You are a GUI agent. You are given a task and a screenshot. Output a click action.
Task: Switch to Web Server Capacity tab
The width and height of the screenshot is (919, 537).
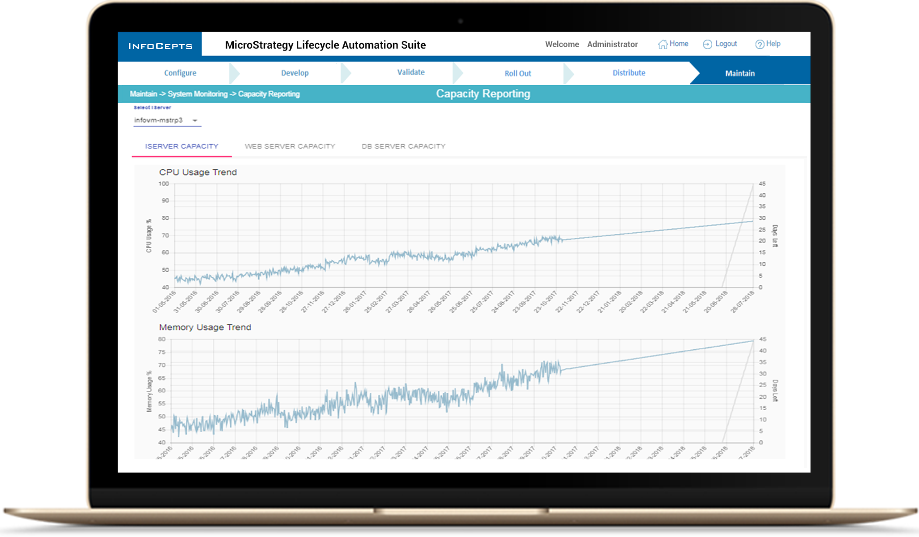[x=290, y=146]
